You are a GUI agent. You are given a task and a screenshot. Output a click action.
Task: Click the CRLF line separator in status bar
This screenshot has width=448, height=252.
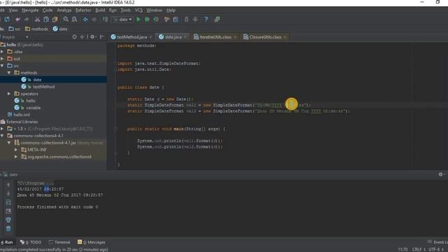(x=419, y=249)
